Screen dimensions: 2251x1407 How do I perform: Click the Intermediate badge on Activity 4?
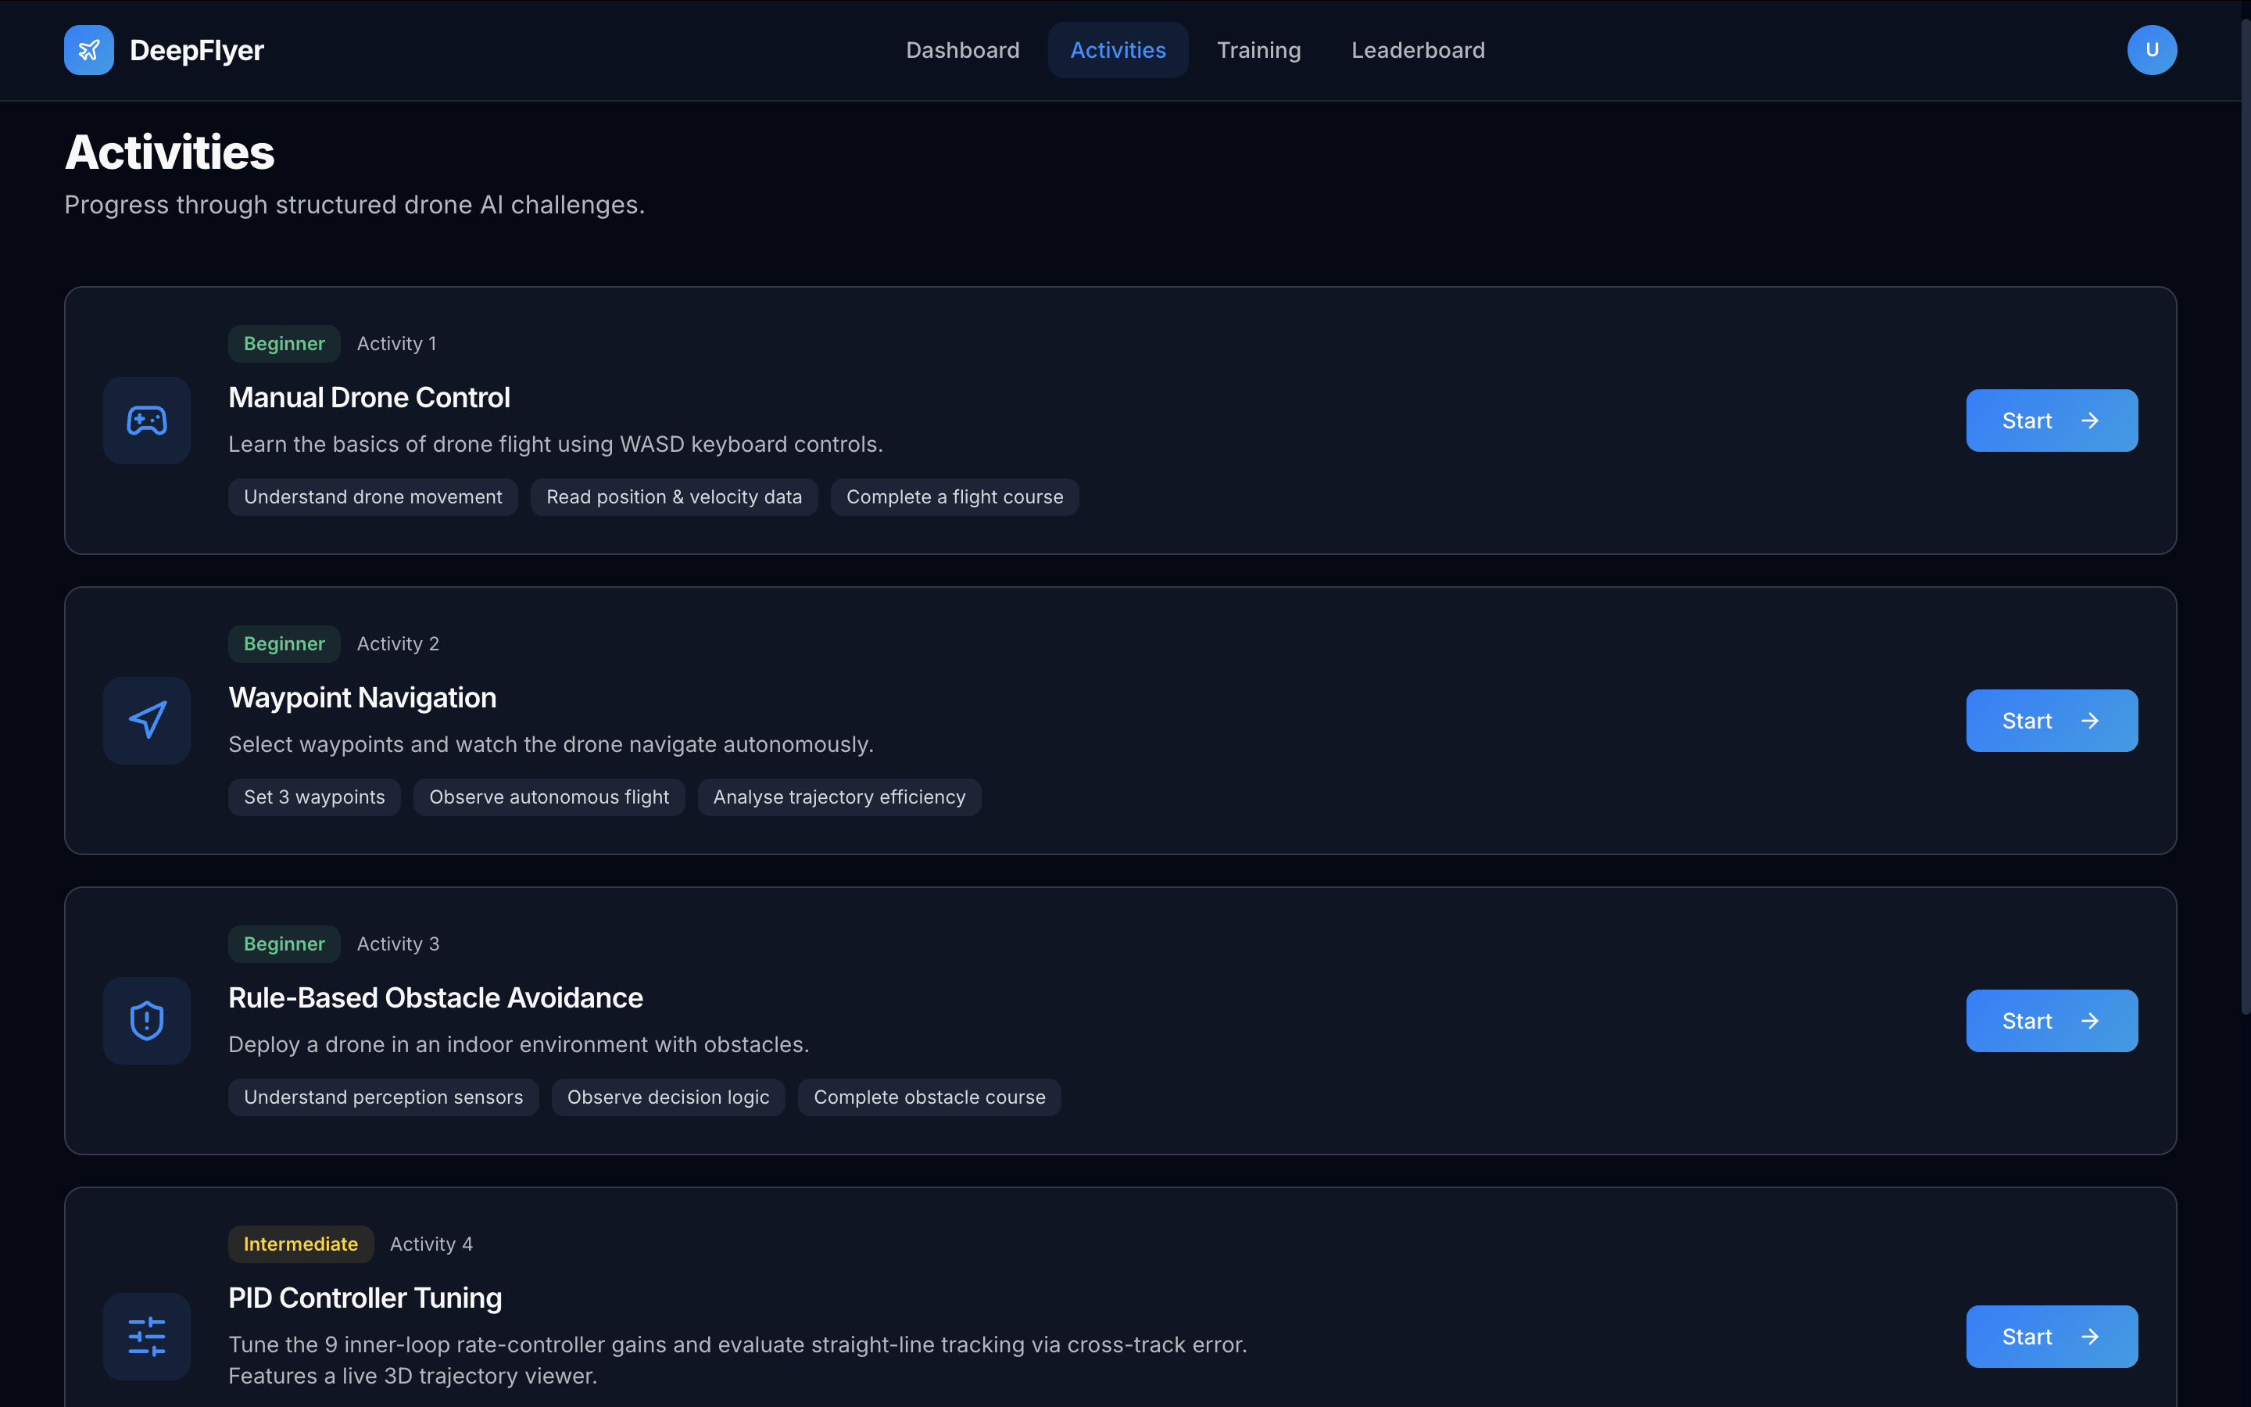[300, 1244]
